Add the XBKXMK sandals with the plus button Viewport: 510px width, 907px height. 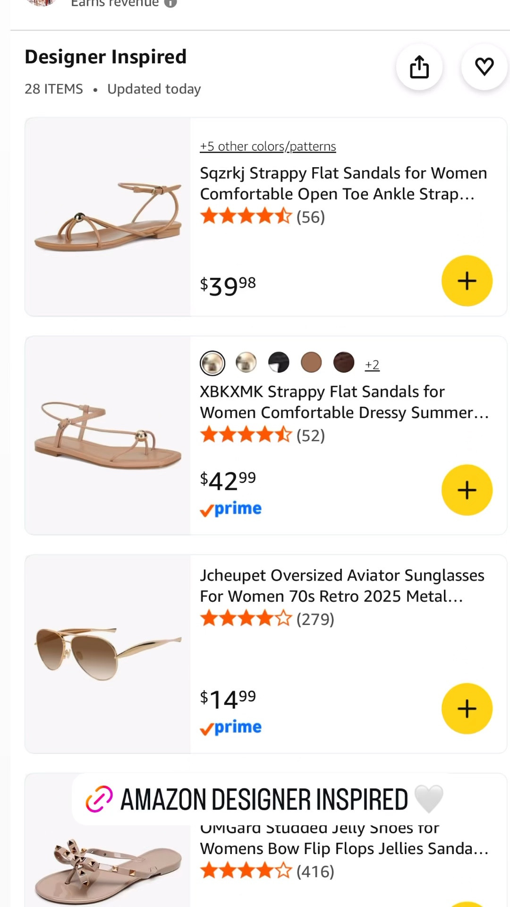point(467,489)
